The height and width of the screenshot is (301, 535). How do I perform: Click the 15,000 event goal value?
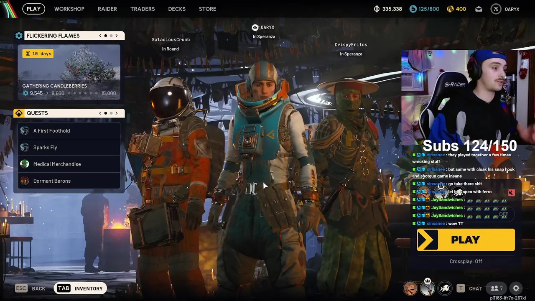109,93
